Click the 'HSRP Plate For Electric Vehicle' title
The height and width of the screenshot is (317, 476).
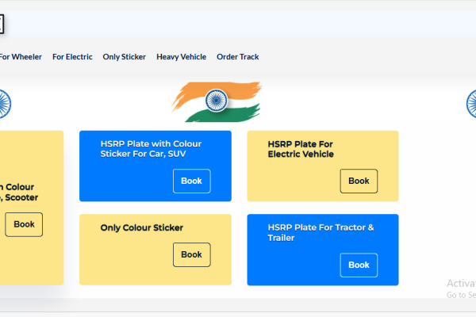coord(301,149)
